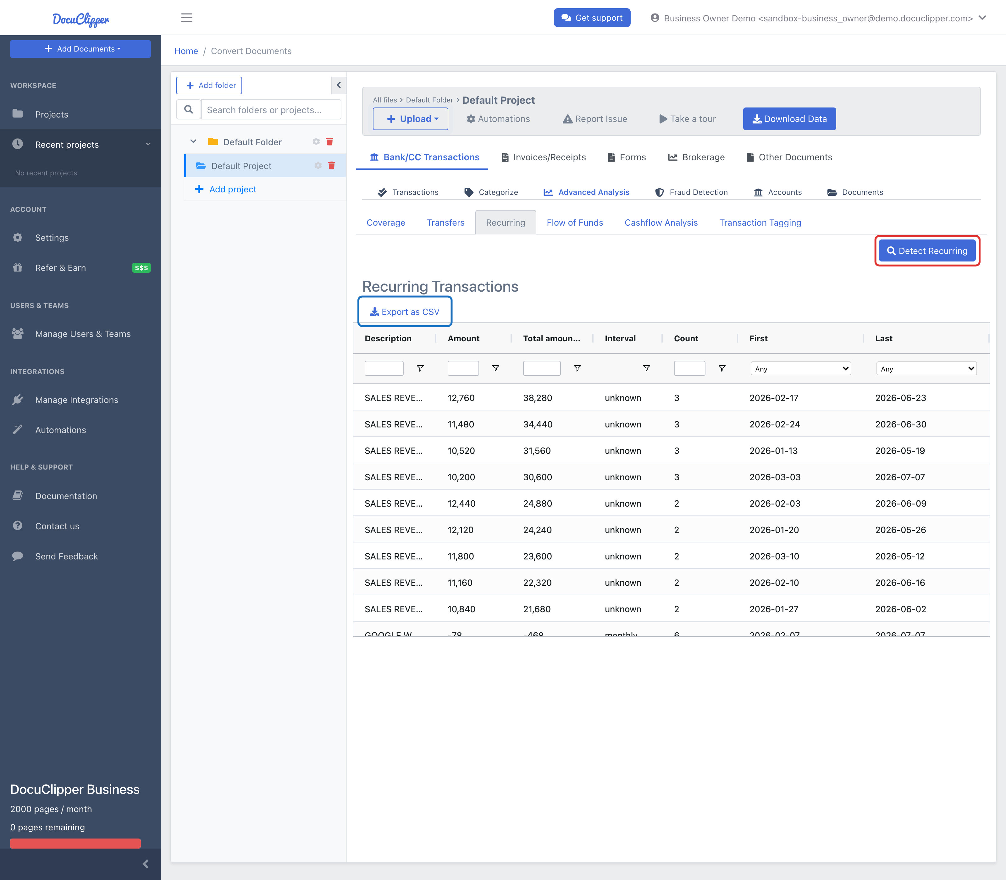Switch to the Forms tab
Image resolution: width=1006 pixels, height=880 pixels.
coord(627,157)
